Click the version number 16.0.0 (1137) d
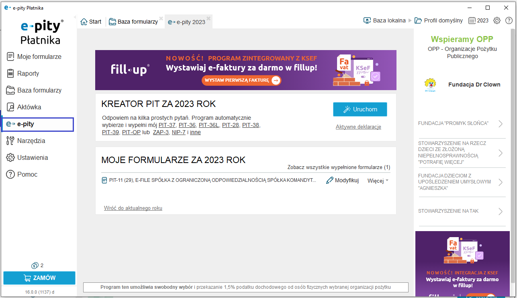The image size is (517, 298). pyautogui.click(x=39, y=292)
